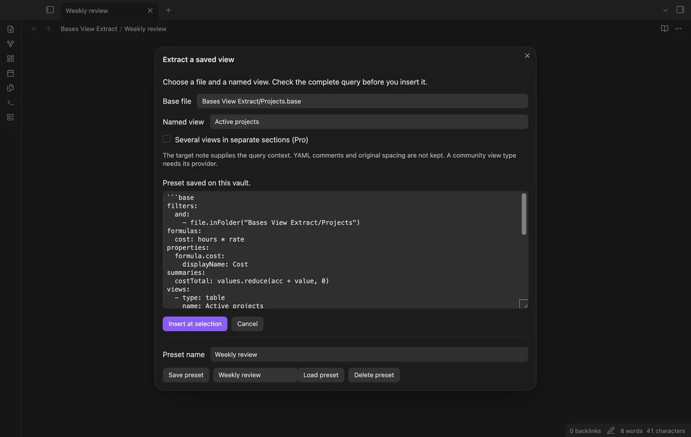
Task: Click 8 words in status bar
Action: click(631, 431)
